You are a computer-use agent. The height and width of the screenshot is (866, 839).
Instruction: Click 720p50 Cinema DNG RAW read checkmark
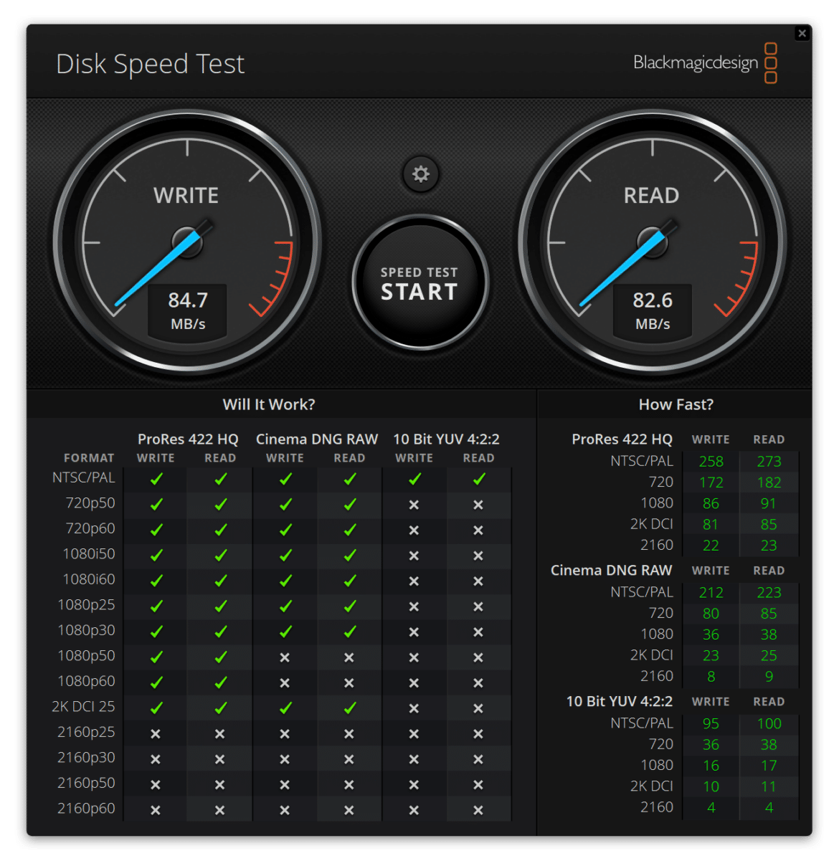pyautogui.click(x=350, y=504)
